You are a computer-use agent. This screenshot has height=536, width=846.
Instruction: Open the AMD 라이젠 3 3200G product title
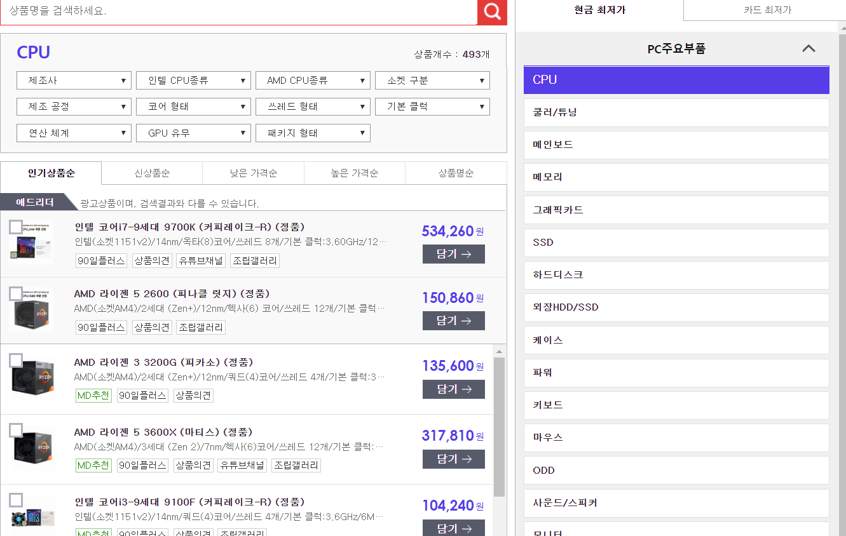163,362
